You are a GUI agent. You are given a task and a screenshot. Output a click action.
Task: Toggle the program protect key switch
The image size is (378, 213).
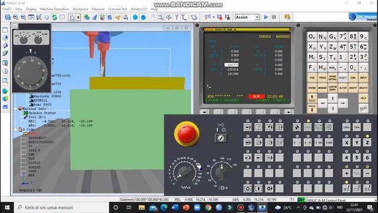pyautogui.click(x=220, y=138)
